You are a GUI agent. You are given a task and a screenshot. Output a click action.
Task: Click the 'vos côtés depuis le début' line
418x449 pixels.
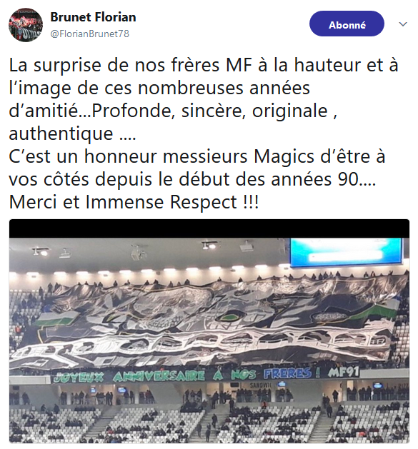click(192, 180)
